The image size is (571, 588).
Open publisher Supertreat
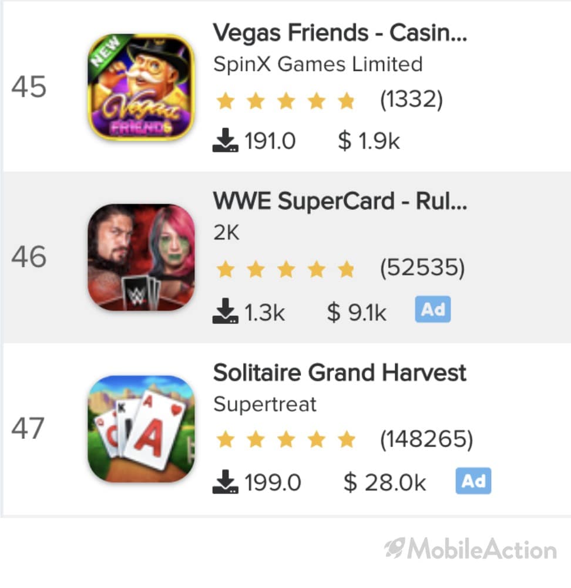[265, 404]
